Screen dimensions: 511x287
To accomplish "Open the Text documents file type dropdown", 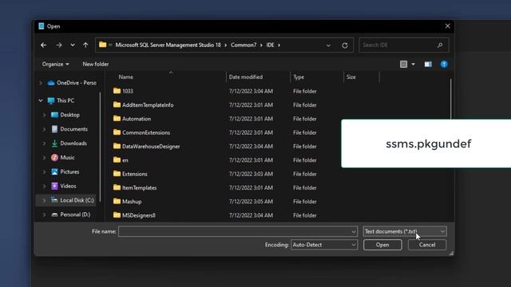I will 405,231.
